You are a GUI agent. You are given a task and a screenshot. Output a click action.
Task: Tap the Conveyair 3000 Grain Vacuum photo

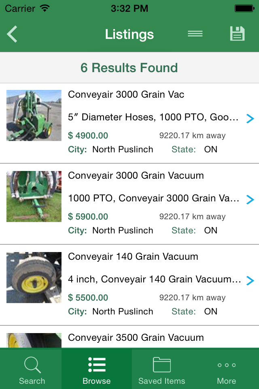pos(34,196)
